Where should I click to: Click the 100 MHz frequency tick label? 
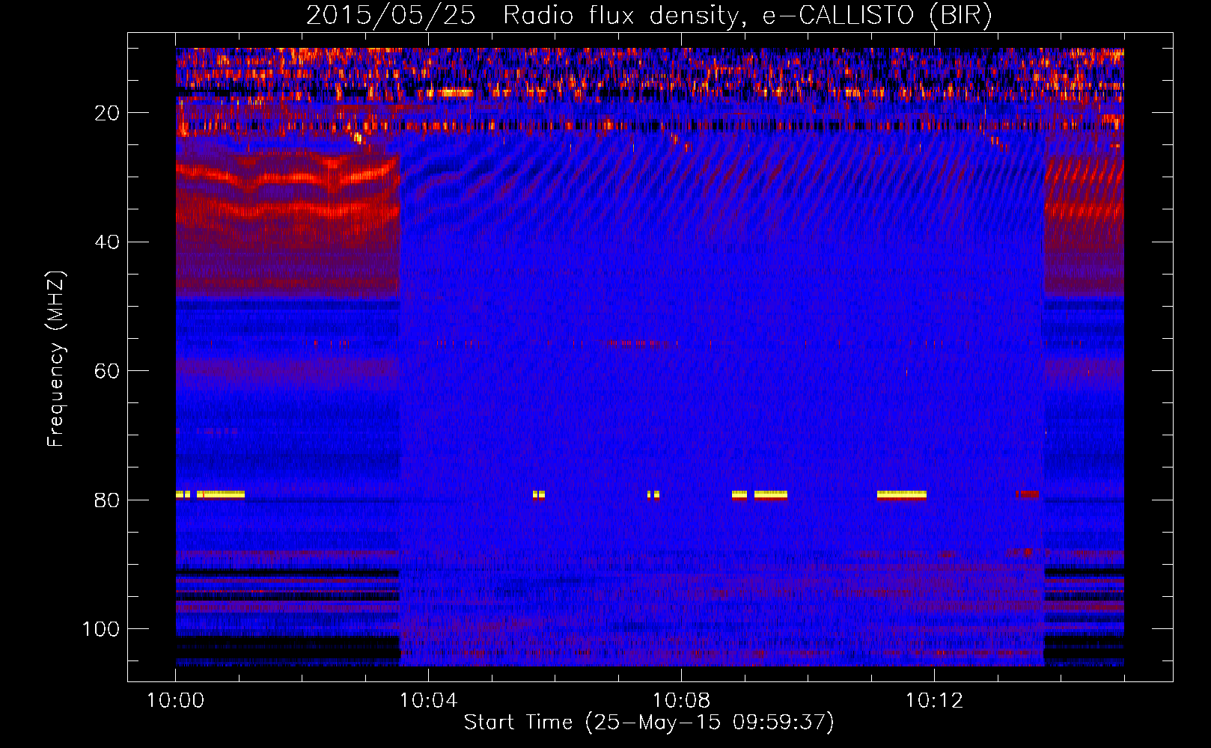coord(101,629)
